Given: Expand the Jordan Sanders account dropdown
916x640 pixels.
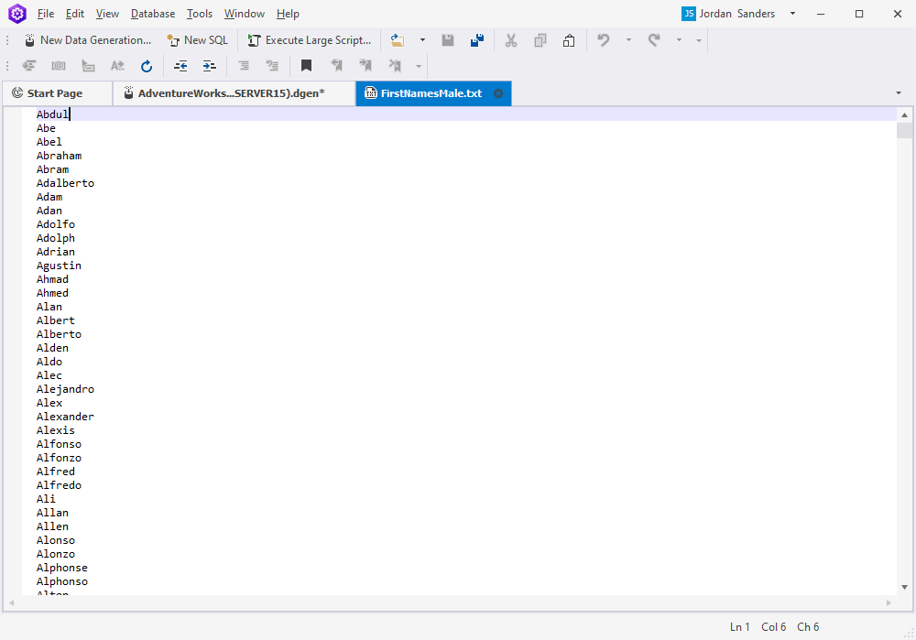Looking at the screenshot, I should (792, 14).
